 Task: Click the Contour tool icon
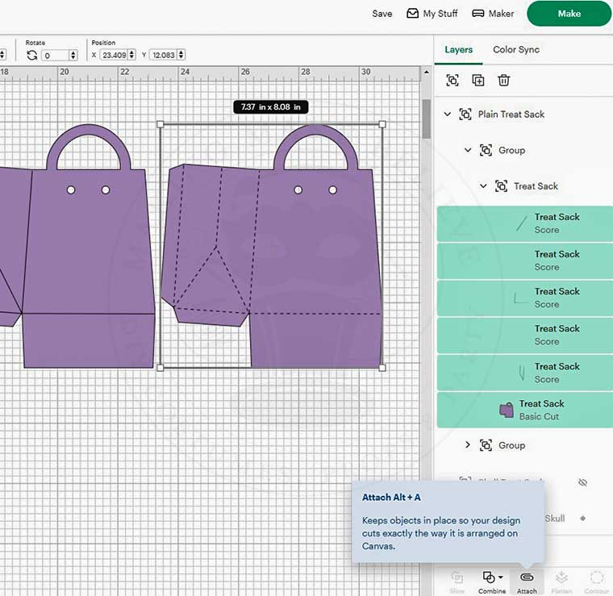coord(597,577)
